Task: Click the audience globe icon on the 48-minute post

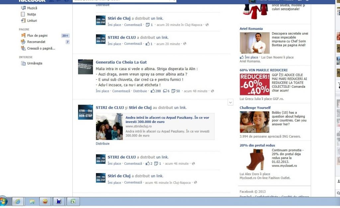Action: click(212, 91)
